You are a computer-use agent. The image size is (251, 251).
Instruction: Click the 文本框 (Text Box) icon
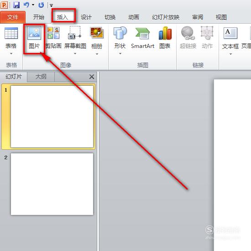point(230,33)
